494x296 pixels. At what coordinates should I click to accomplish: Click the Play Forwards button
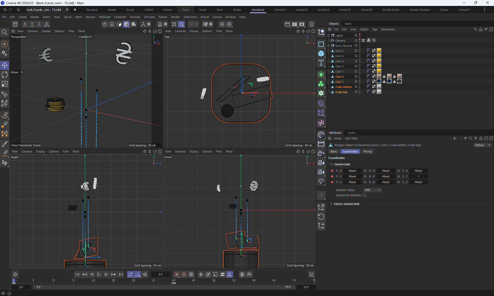tap(99, 274)
